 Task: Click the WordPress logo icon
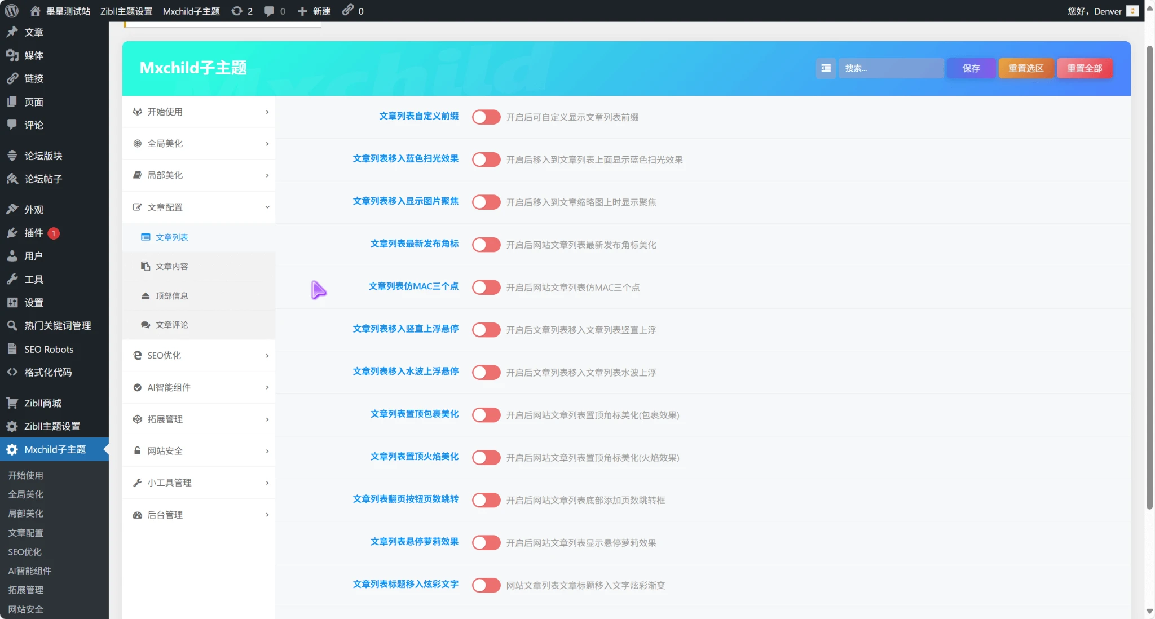(x=11, y=11)
